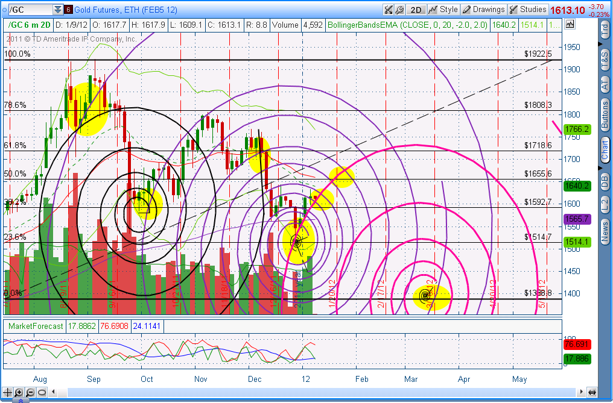Open the Drawings menu
613x403 pixels.
click(x=484, y=10)
